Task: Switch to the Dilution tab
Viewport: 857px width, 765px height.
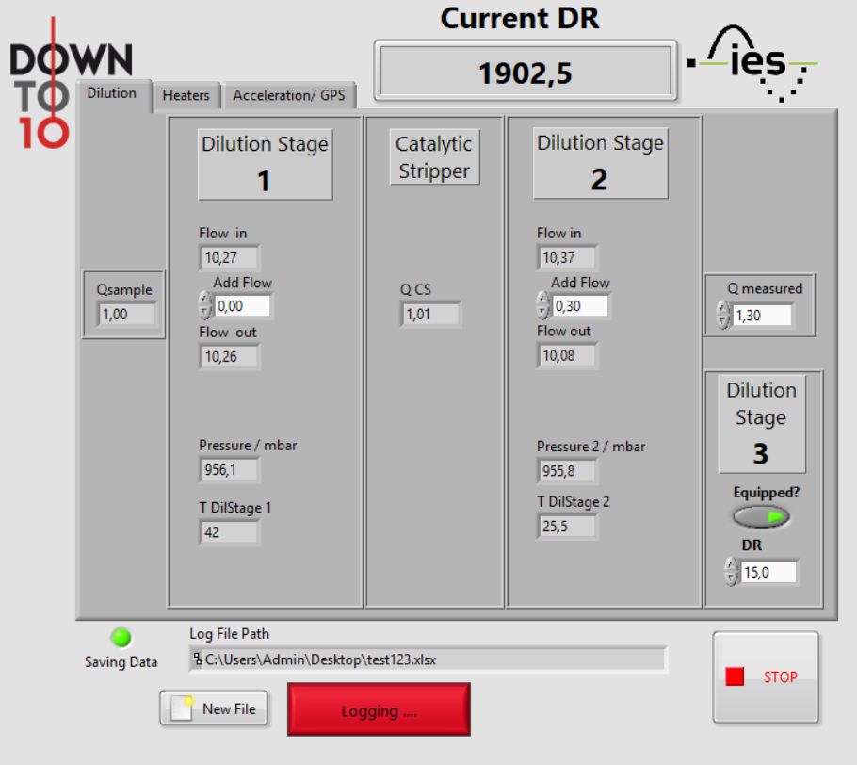Action: tap(112, 93)
